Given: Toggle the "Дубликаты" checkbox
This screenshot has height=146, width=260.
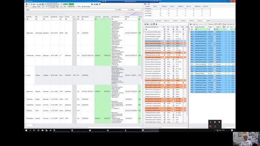Looking at the screenshot, I should coord(65,6).
